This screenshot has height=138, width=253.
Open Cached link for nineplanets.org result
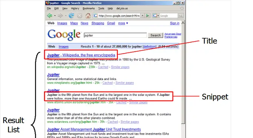107,83
